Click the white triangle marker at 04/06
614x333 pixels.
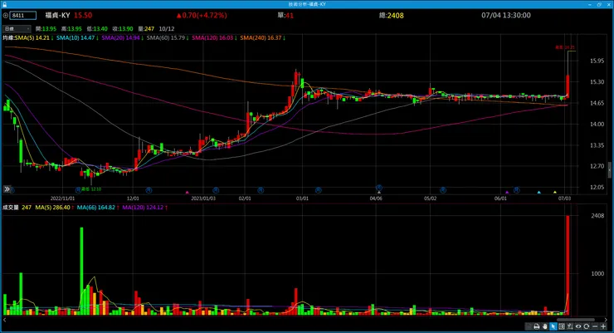coord(379,193)
